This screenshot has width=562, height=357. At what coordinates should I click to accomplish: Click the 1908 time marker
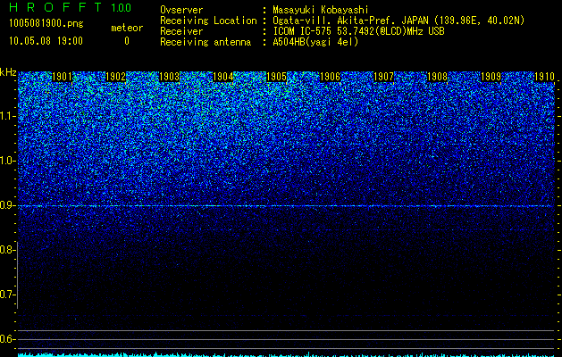[437, 77]
